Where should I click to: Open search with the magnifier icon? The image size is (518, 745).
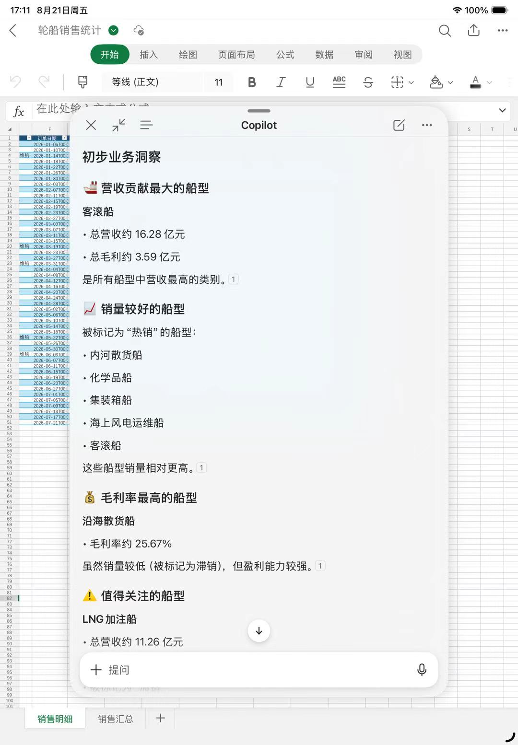tap(445, 31)
